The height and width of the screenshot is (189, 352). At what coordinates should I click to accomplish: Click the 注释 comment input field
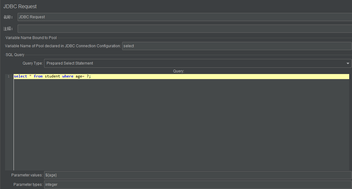(x=185, y=29)
